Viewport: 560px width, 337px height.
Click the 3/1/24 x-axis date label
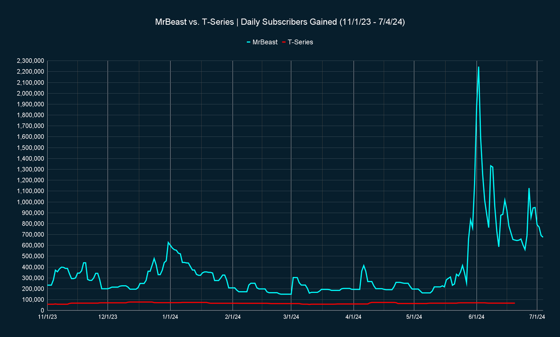tap(291, 317)
